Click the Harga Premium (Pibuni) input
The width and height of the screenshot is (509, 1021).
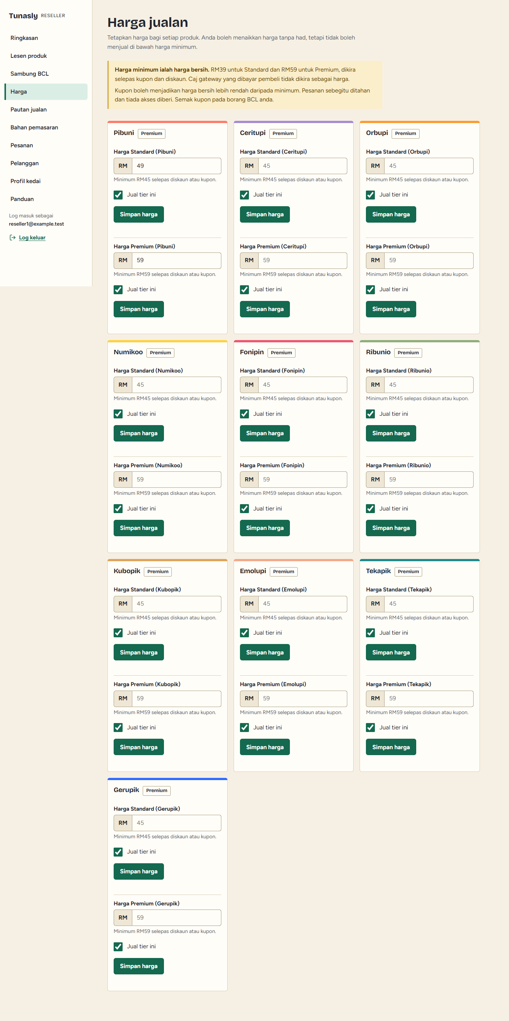click(176, 260)
